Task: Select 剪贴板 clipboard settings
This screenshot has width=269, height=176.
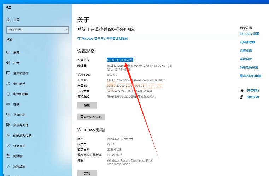Action: click(14, 156)
